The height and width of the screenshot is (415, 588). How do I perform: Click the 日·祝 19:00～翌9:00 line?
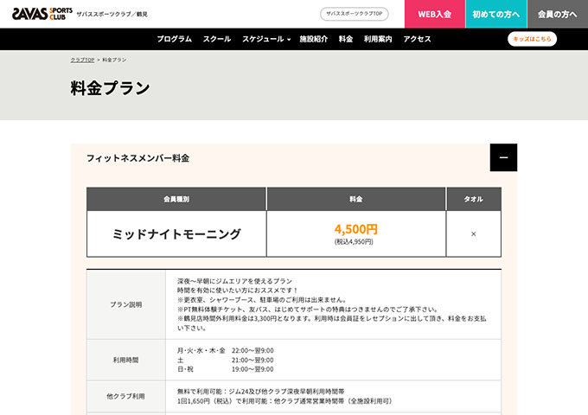point(226,369)
